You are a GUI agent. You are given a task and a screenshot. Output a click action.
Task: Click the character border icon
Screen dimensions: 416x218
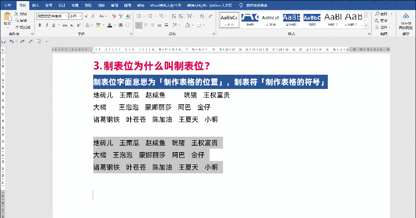pos(128,16)
